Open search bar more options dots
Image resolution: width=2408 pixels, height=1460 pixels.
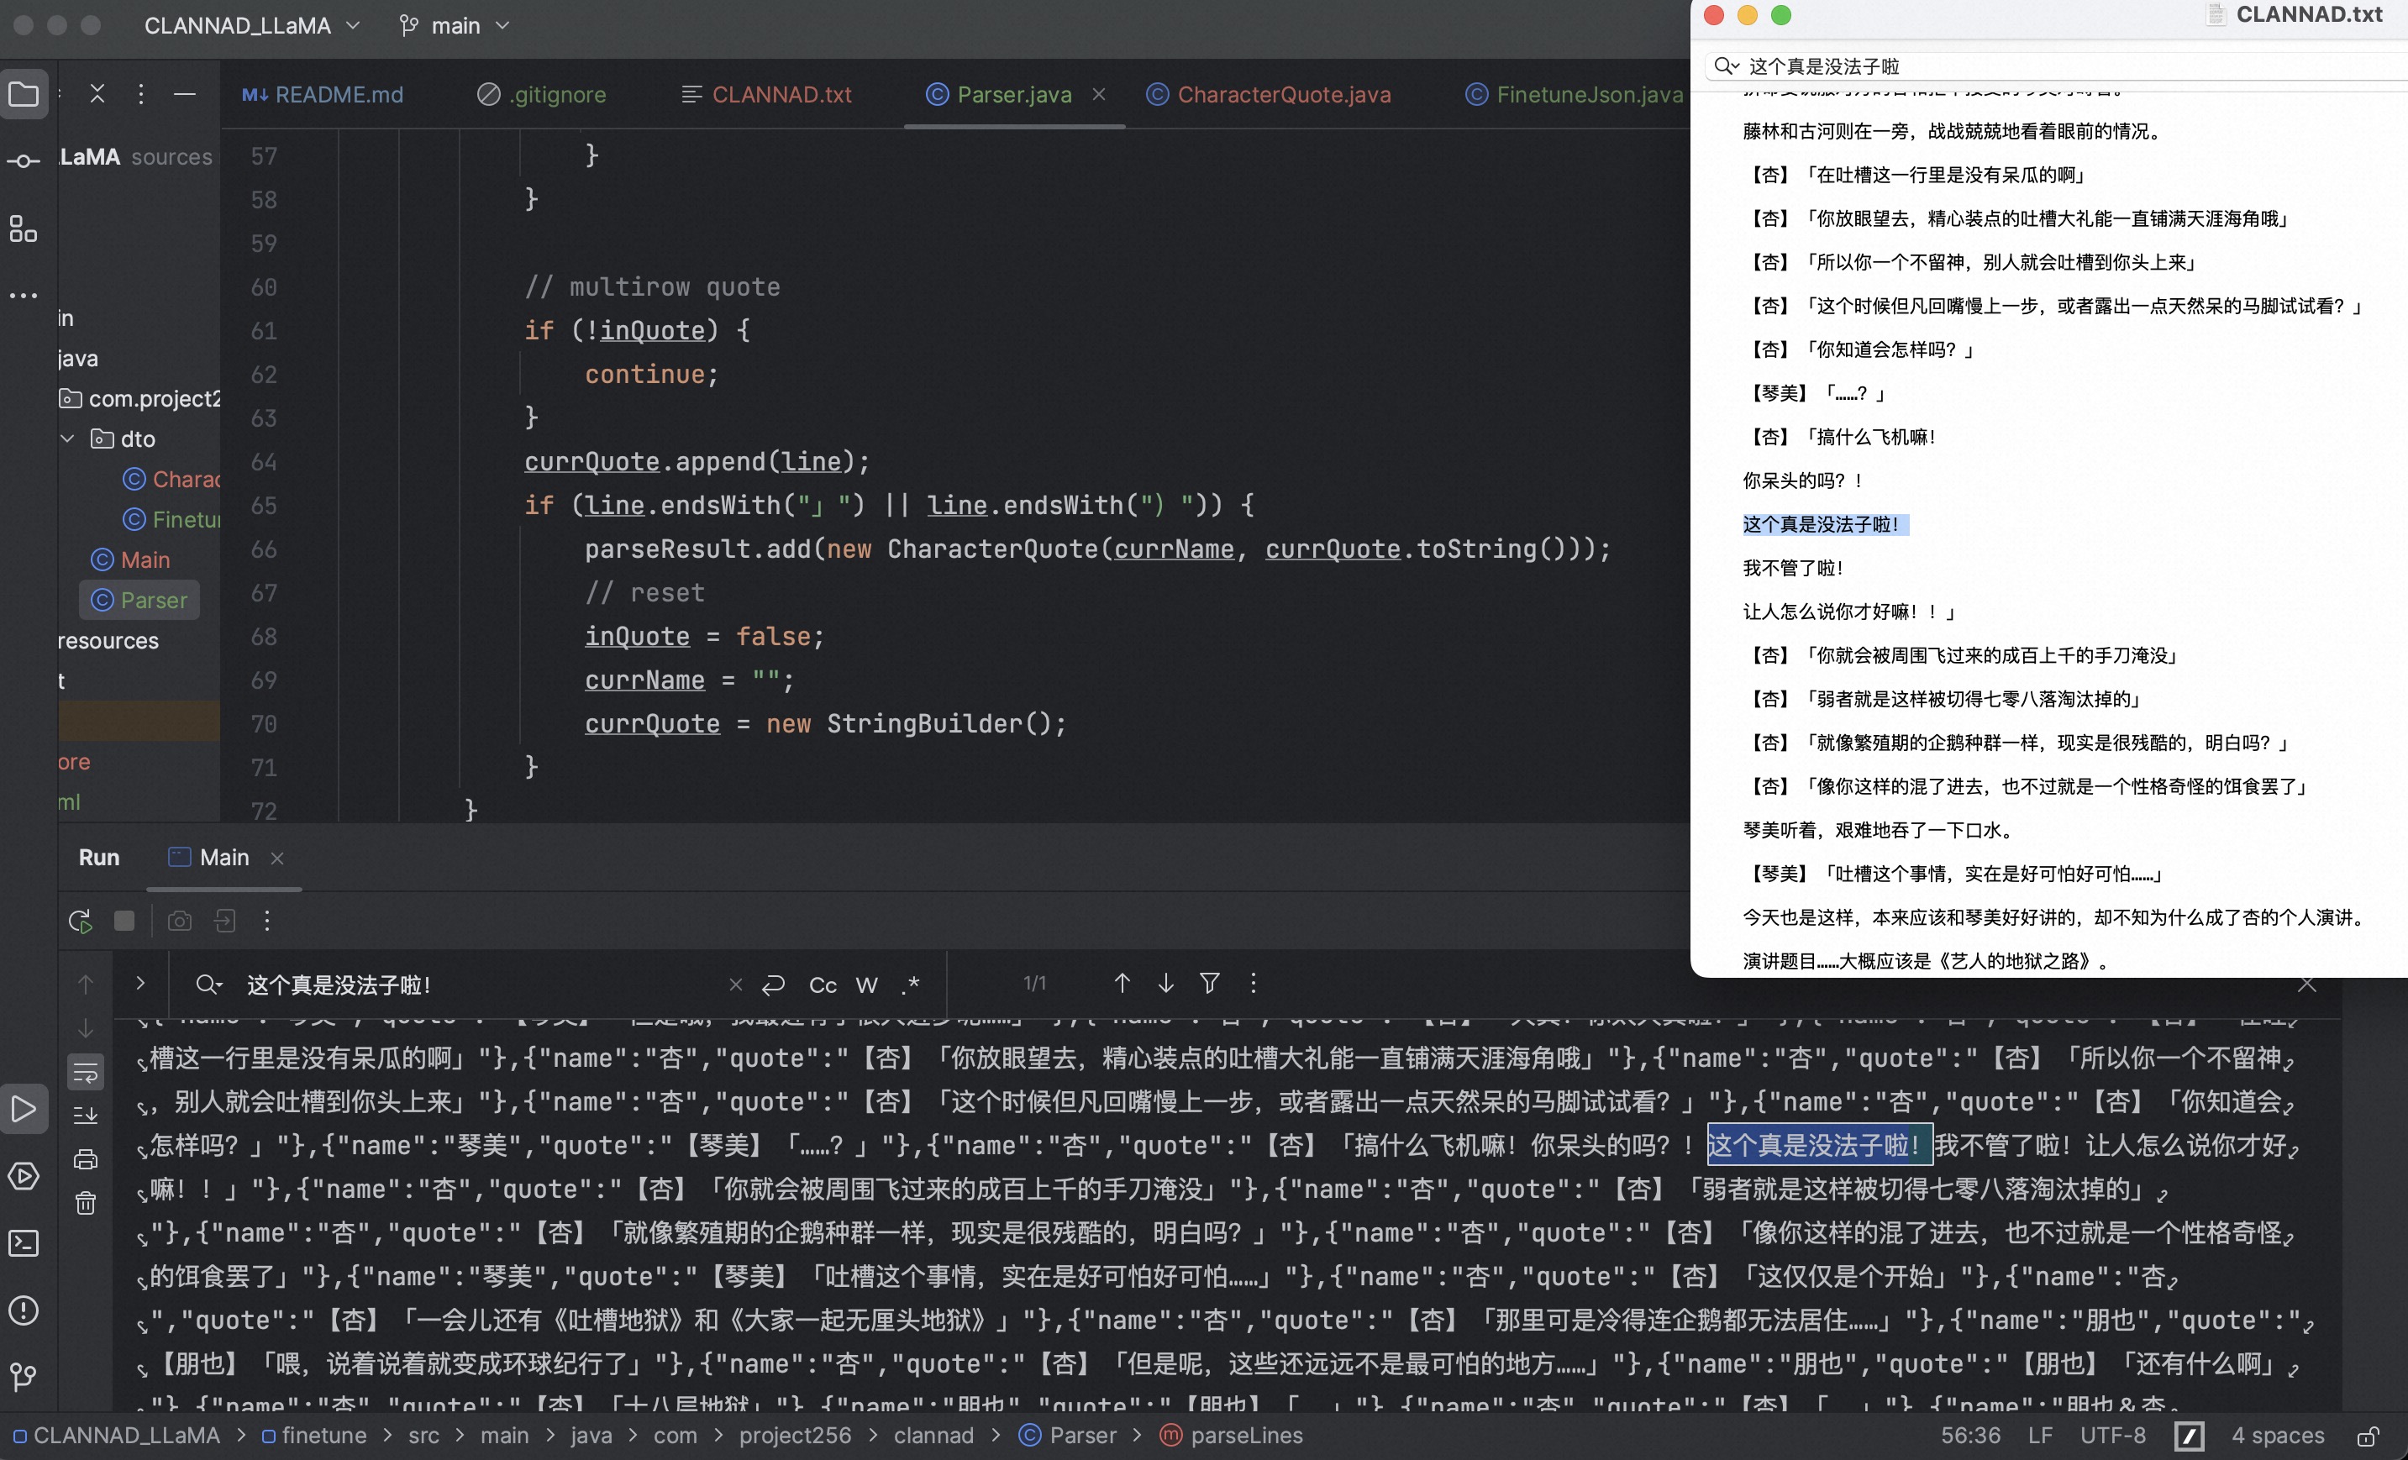1253,983
